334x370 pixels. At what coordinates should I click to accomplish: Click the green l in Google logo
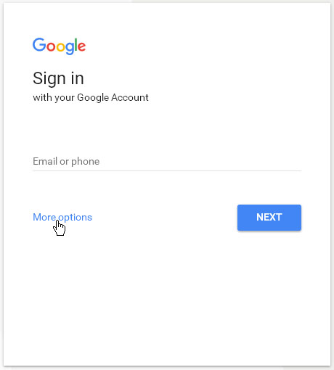point(76,45)
